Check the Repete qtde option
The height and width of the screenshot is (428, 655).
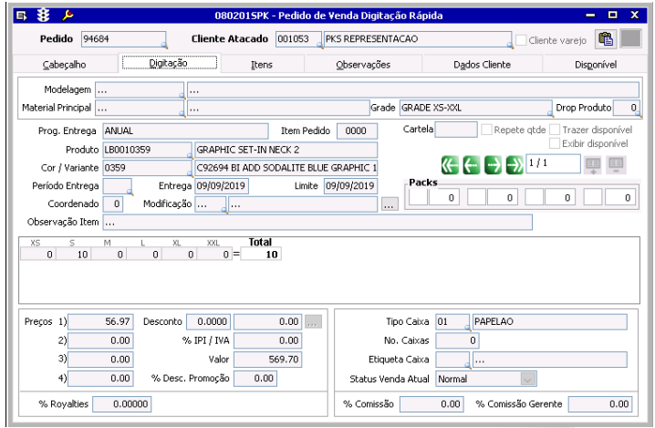coord(487,130)
